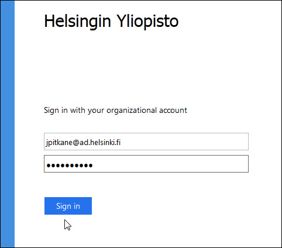The image size is (282, 248).
Task: Click the word 'account' in the prompt text
Action: pyautogui.click(x=173, y=111)
